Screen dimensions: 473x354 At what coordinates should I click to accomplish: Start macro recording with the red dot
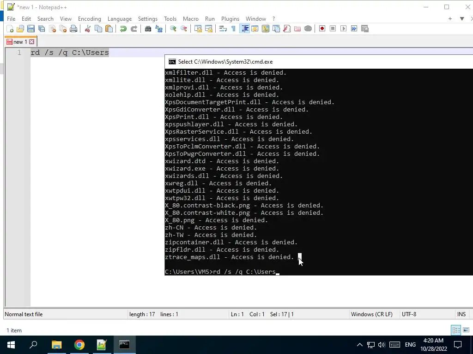322,29
